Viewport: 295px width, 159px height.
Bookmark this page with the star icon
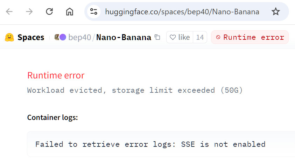[276, 12]
